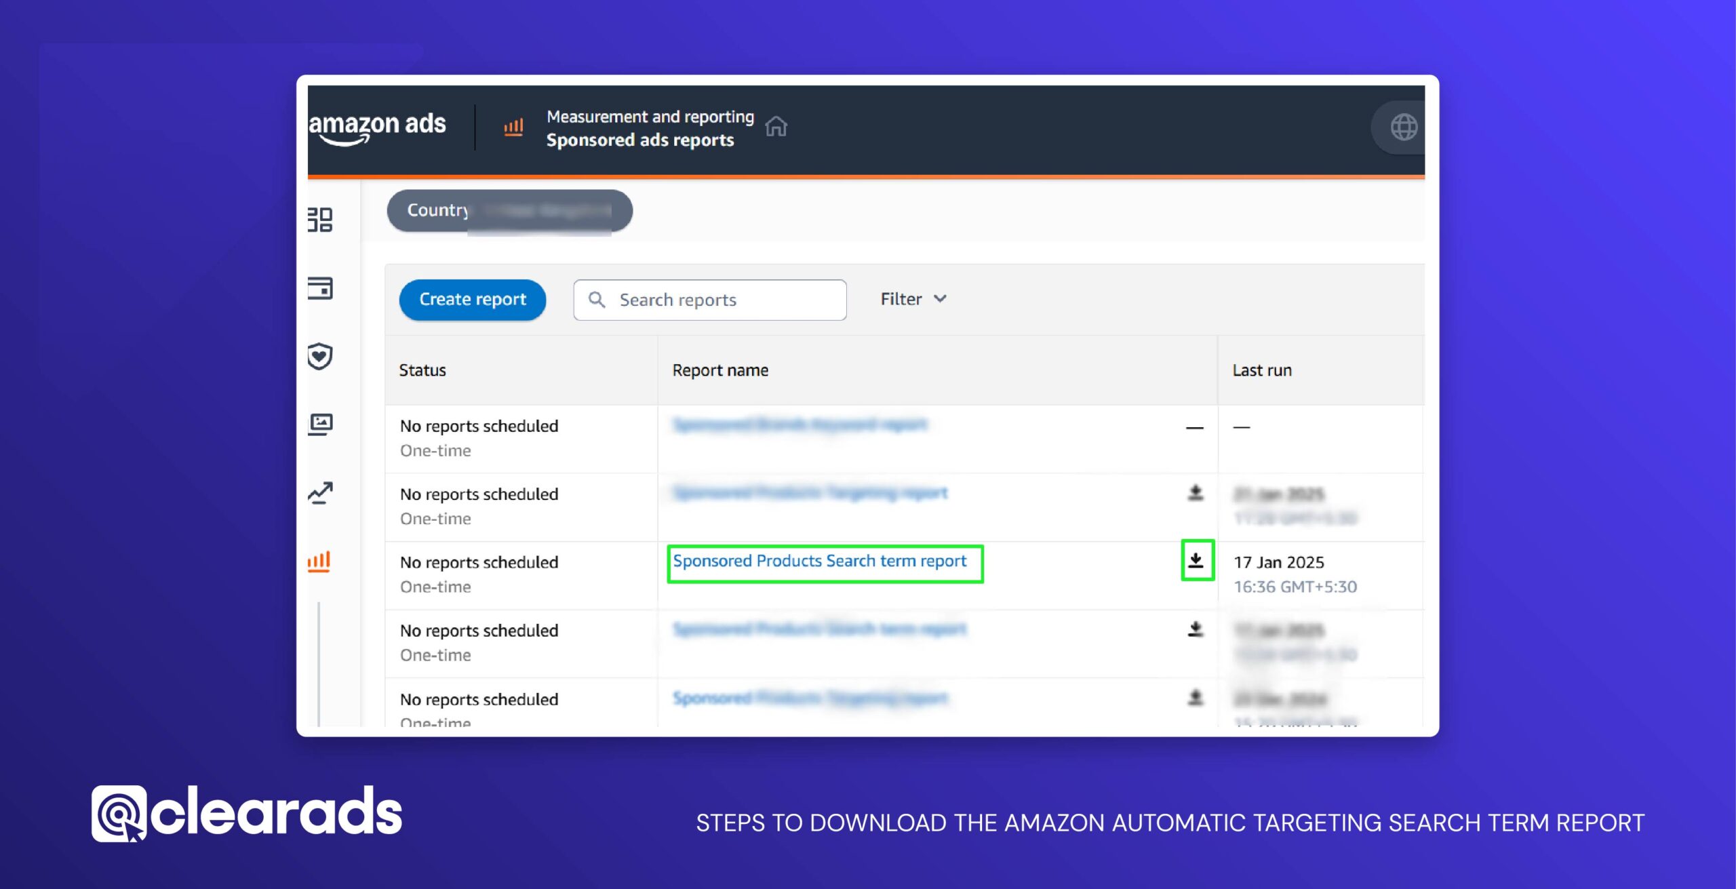
Task: Expand the Filter dropdown
Action: coord(912,298)
